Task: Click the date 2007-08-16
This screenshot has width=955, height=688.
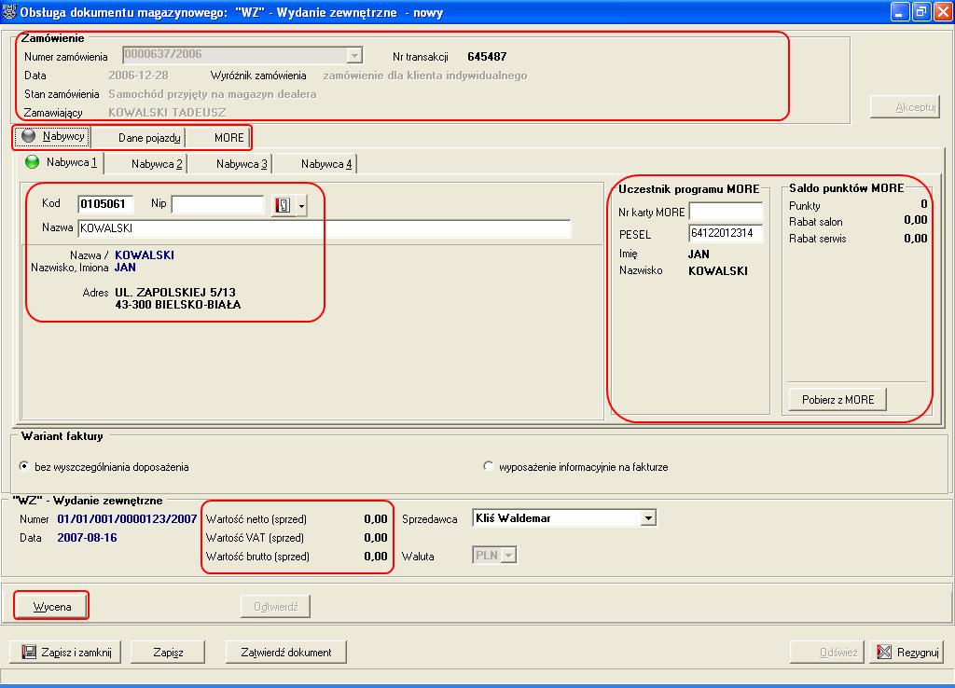Action: coord(87,538)
